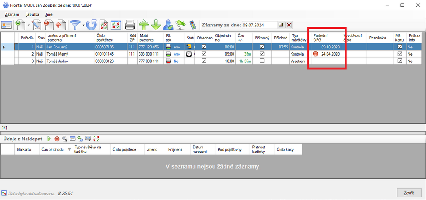Click green play icon in Údaje z Neklepat
The image size is (426, 200).
(49, 139)
